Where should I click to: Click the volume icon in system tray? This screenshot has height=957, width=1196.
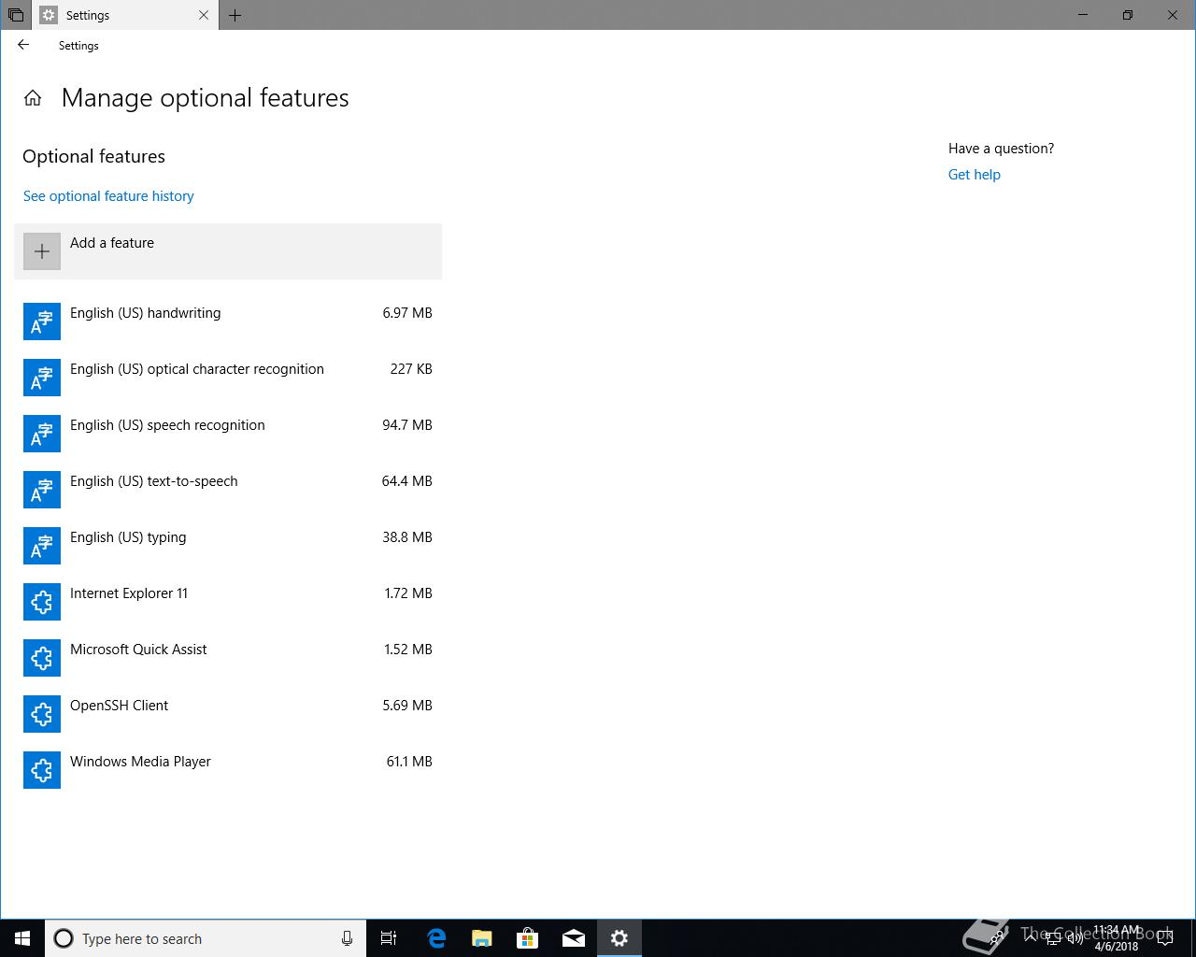(1075, 938)
